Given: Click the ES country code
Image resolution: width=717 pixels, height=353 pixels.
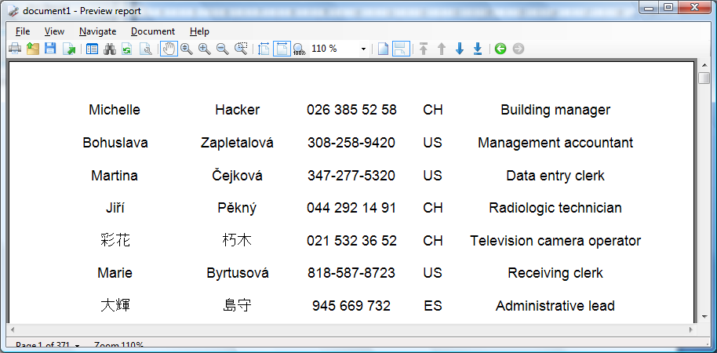Looking at the screenshot, I should click(432, 306).
